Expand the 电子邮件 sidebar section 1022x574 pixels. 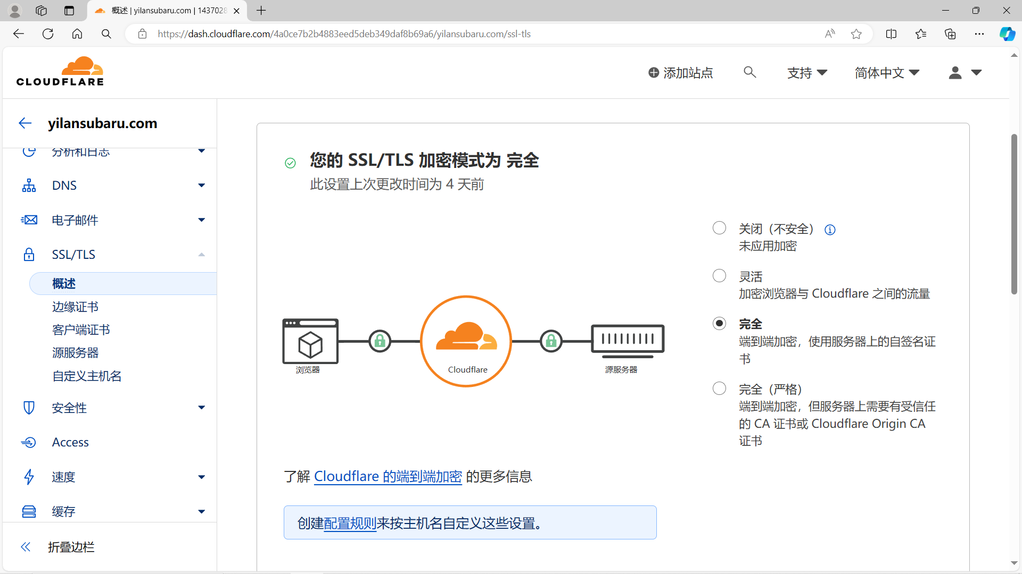(x=201, y=220)
